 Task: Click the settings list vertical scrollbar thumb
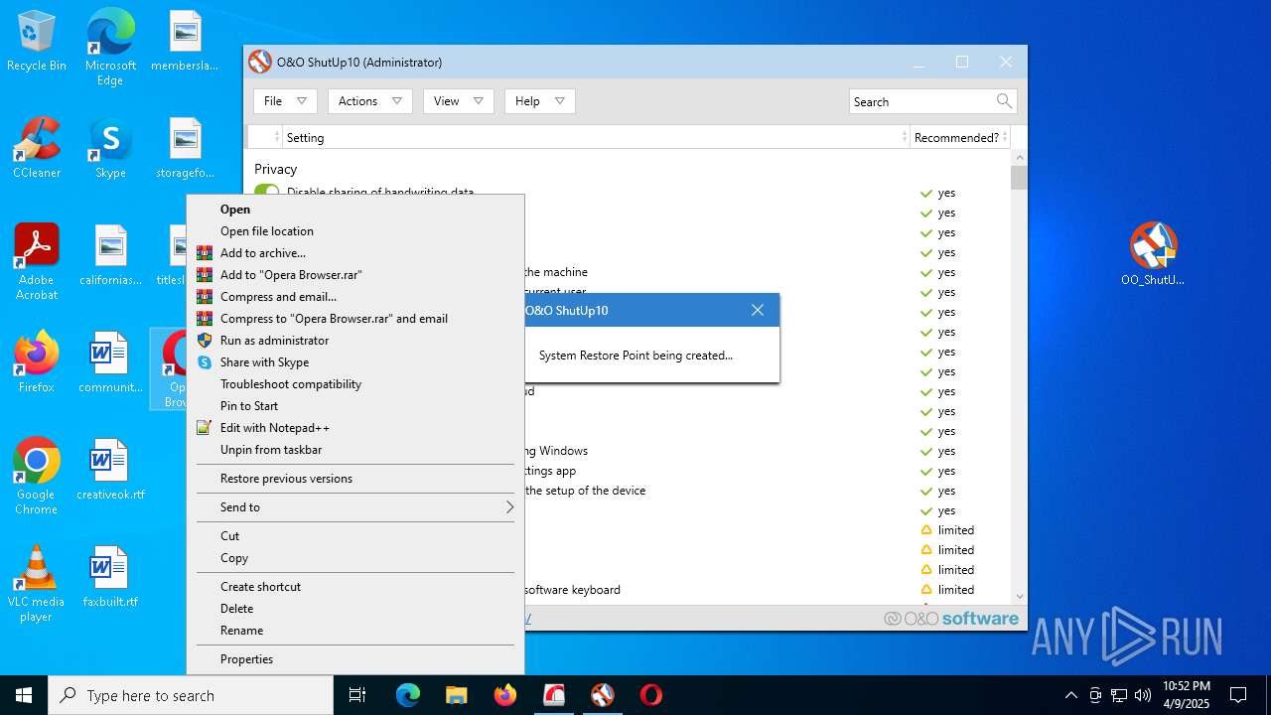pyautogui.click(x=1019, y=178)
